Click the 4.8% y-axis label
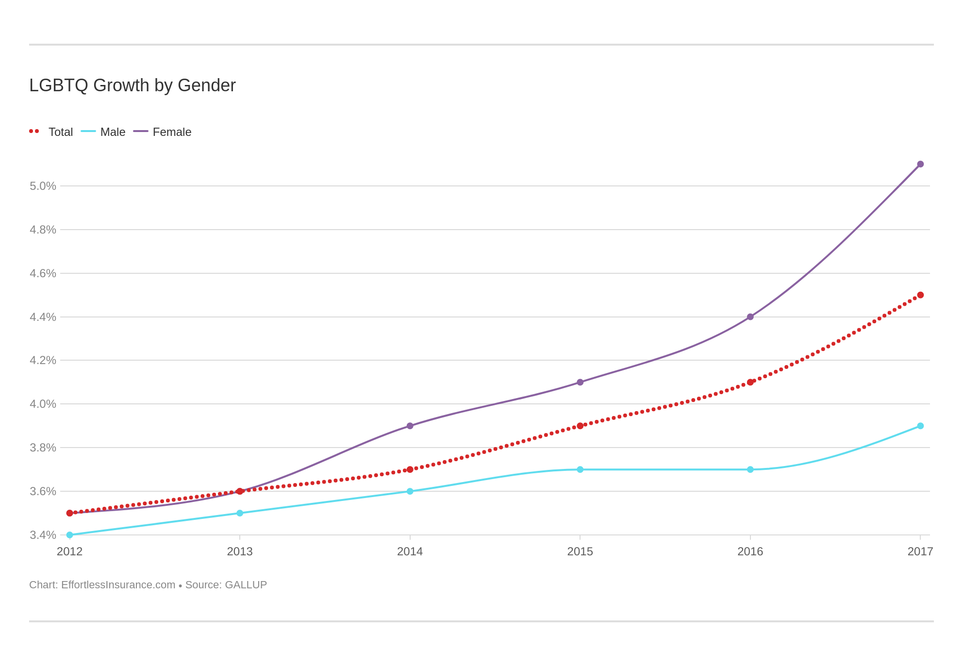 (x=43, y=230)
